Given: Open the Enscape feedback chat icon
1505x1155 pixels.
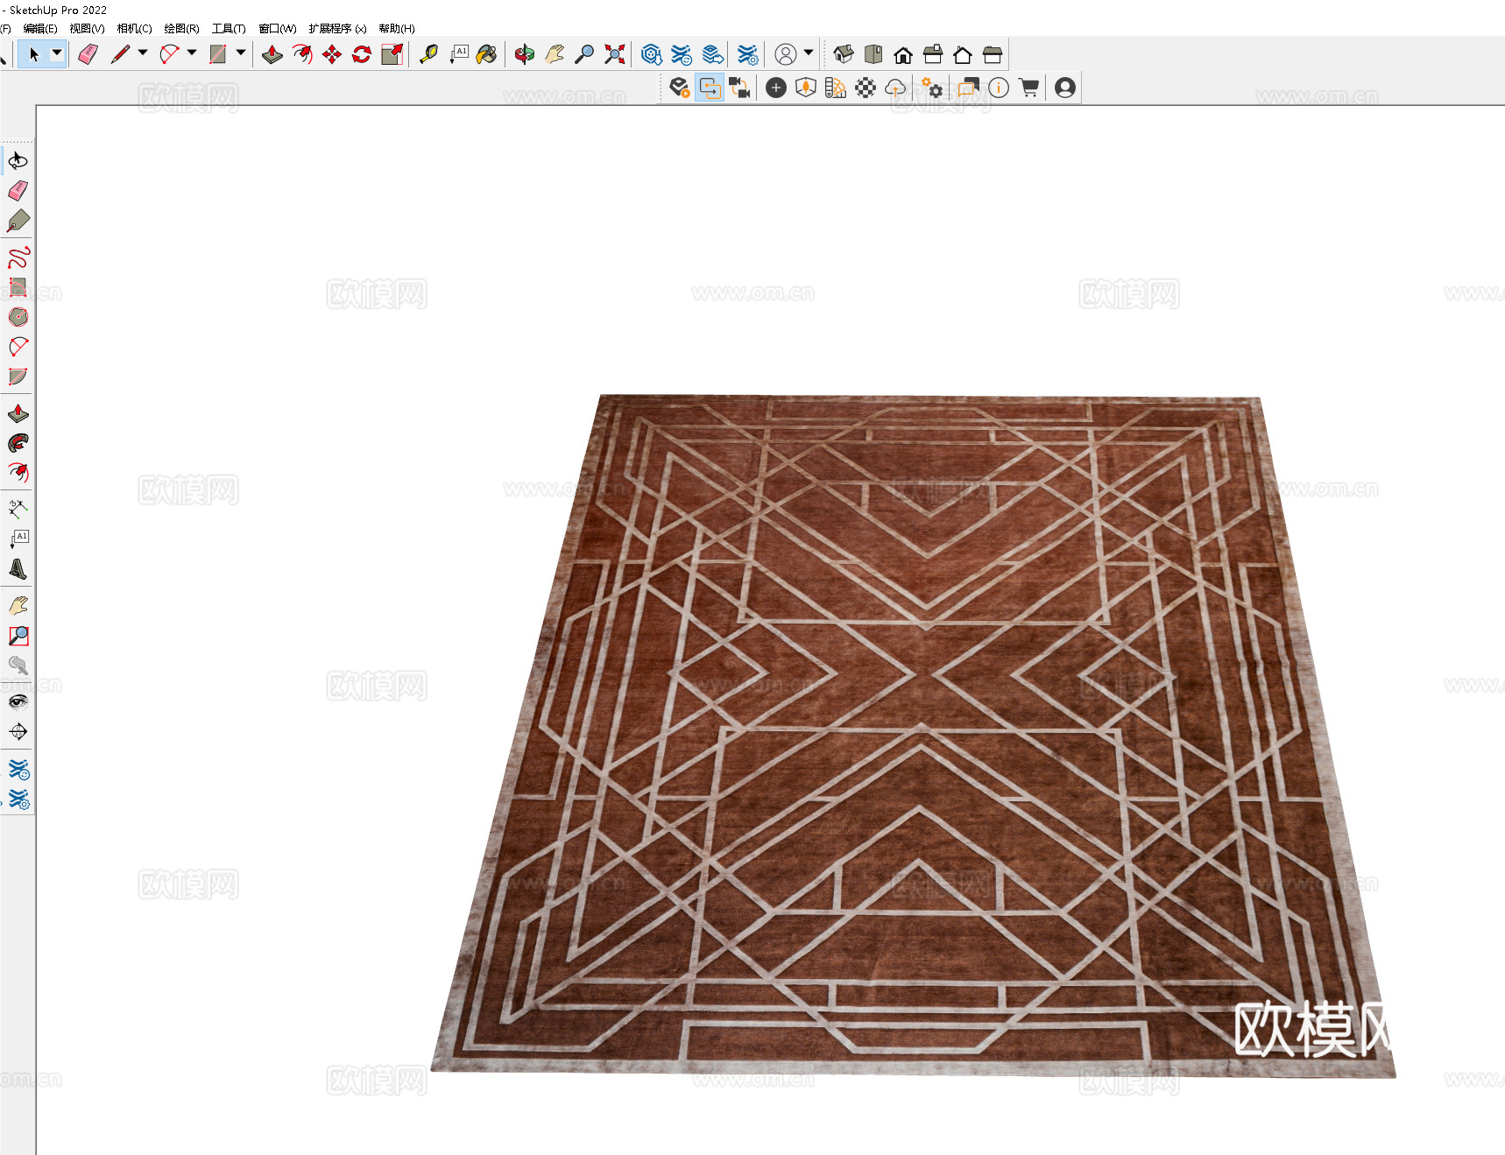Looking at the screenshot, I should (x=969, y=88).
